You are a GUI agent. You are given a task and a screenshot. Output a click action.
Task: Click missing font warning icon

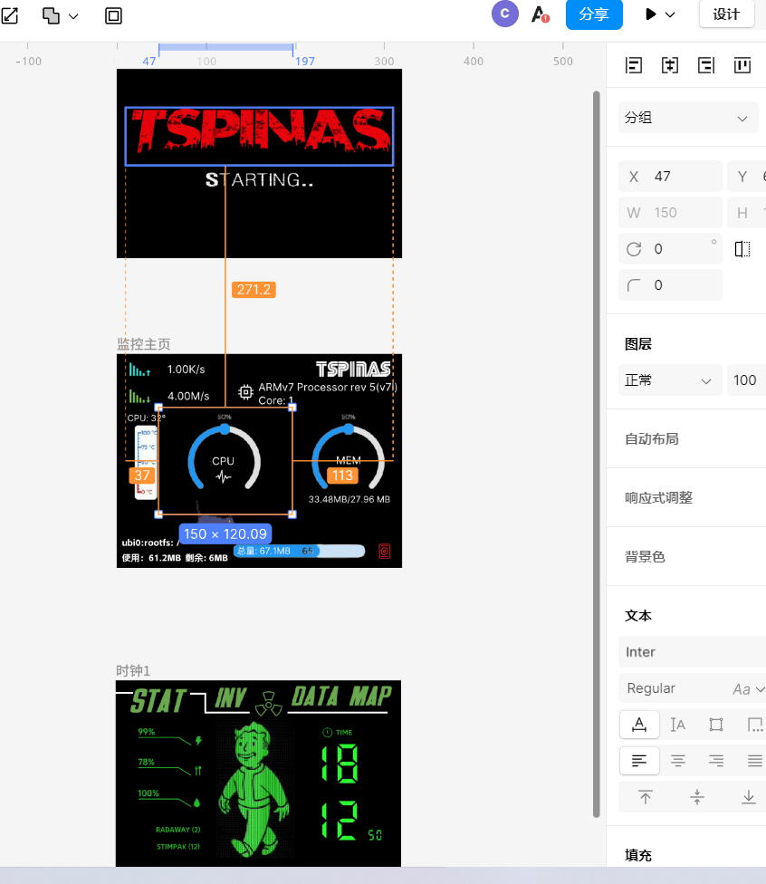click(540, 14)
